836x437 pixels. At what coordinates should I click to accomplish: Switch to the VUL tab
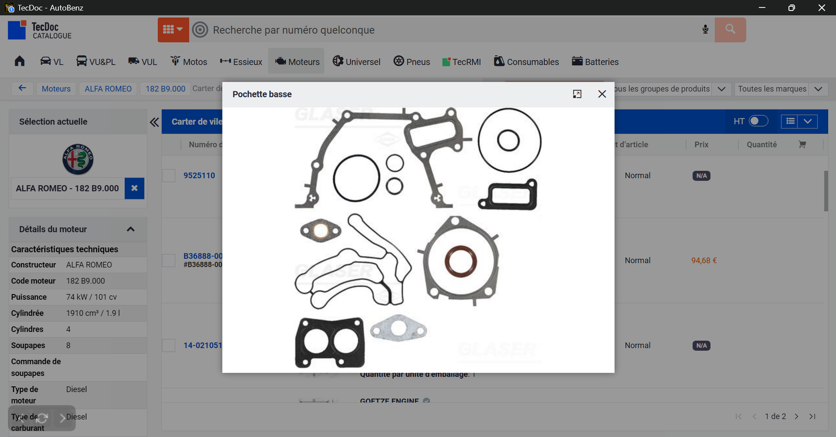(x=143, y=62)
